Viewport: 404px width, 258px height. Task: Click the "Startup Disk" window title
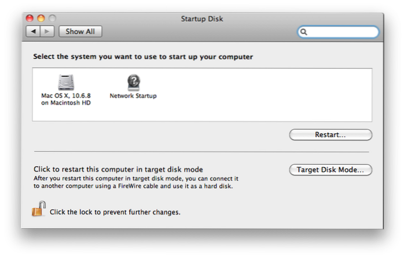click(201, 19)
